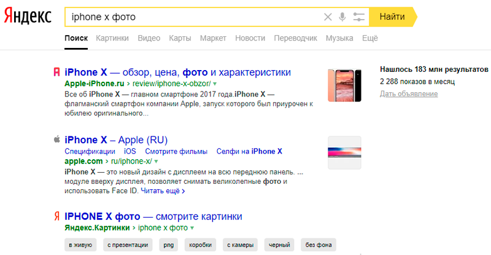
Task: Click Читать ещё to expand snippet
Action: tap(163, 190)
